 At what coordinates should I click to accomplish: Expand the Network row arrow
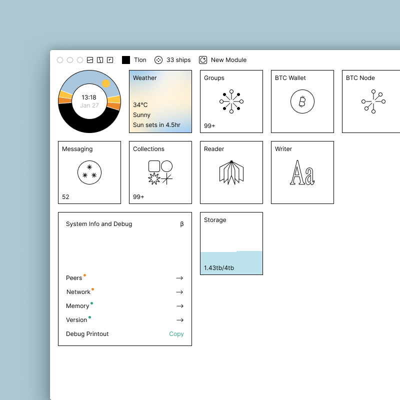coord(179,292)
